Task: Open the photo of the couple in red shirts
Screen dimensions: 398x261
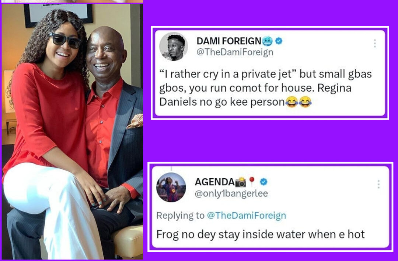Action: coord(72,132)
